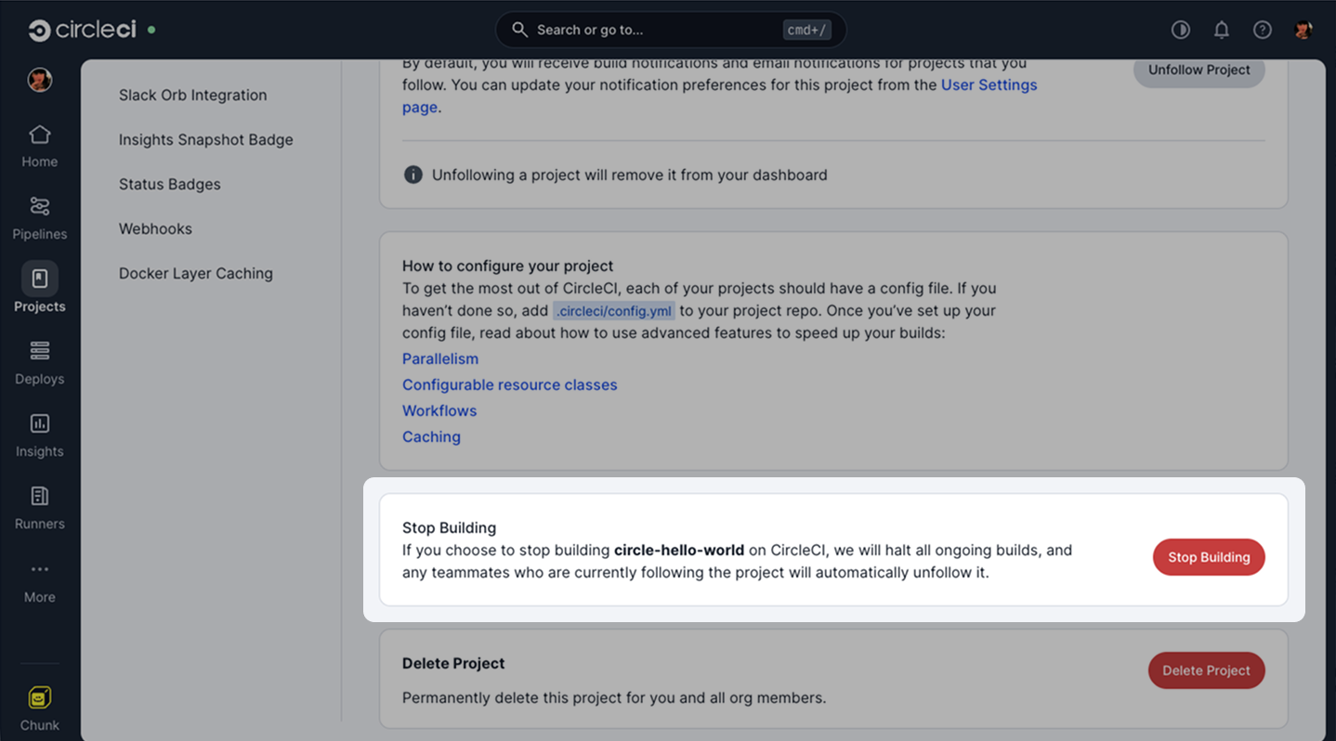Open Webhooks settings
Screen dimensions: 1336x741
[x=154, y=228]
